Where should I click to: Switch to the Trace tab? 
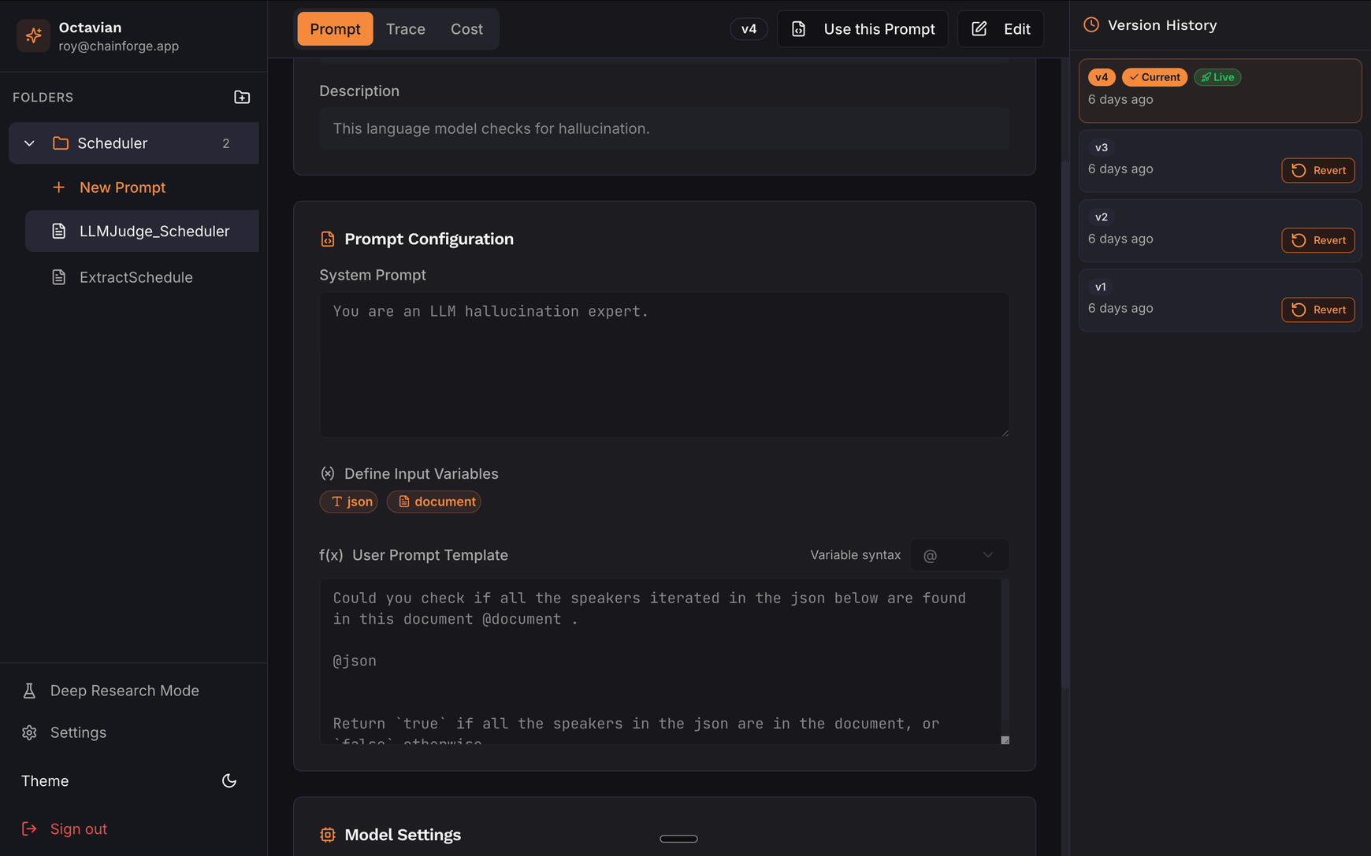(405, 29)
